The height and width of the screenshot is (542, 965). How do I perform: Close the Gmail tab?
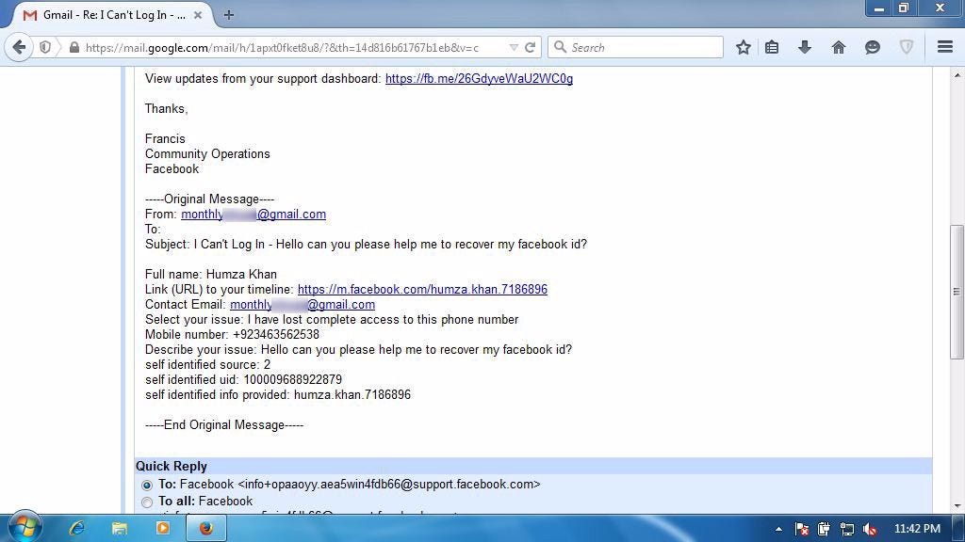(198, 15)
